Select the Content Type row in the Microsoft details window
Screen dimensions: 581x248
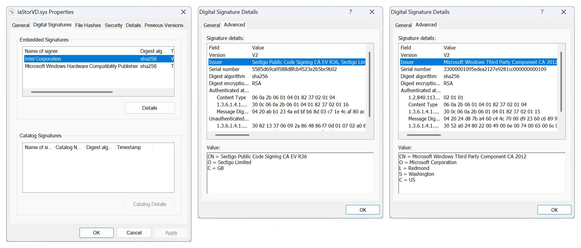[478, 104]
